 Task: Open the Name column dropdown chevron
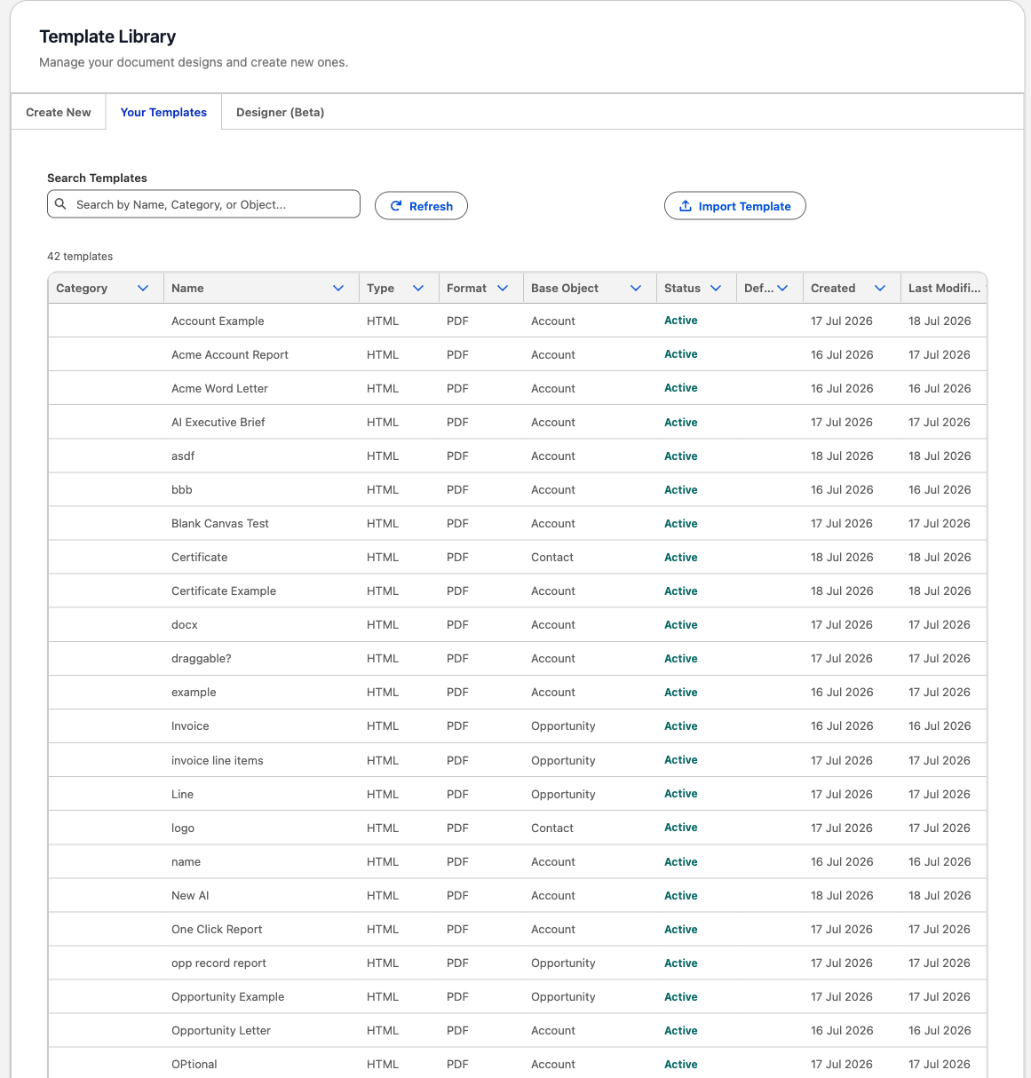click(x=338, y=288)
